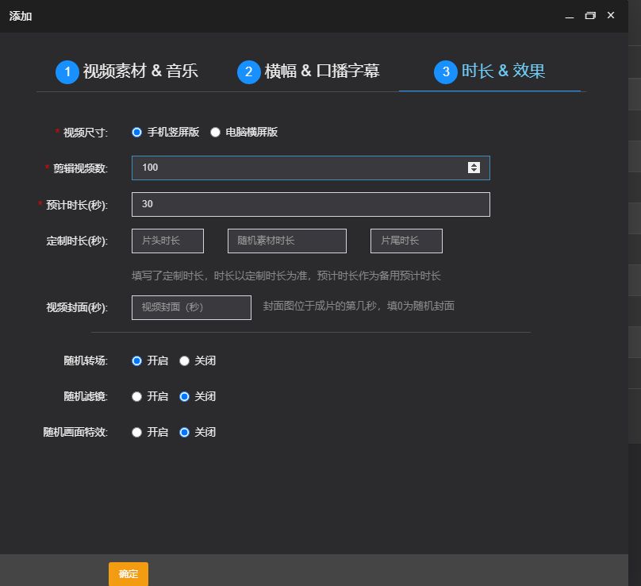Select 开启 for 随机转场
Screen dimensions: 641x586
click(136, 360)
